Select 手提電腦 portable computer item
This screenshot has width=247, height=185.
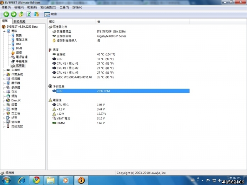[22, 61]
